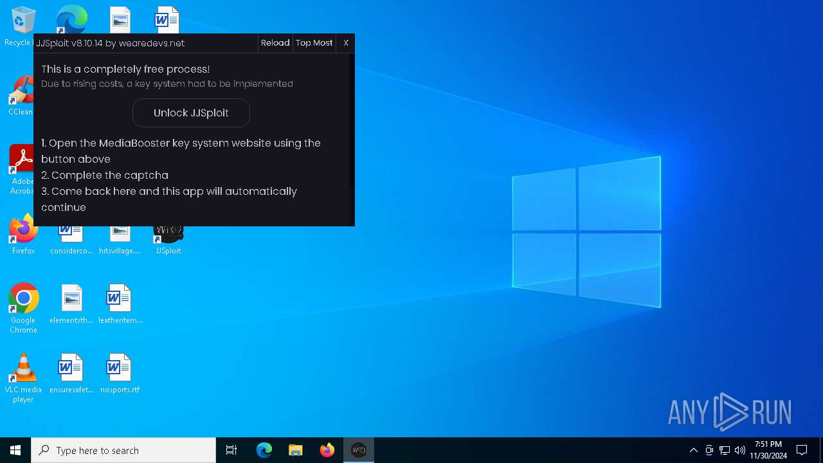Open the volume tray icon

click(740, 450)
